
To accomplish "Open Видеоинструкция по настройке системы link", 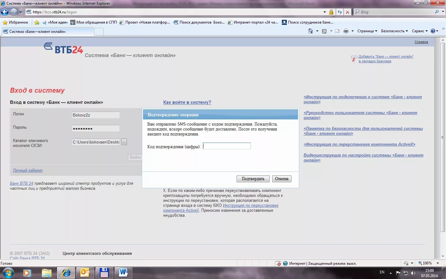I will coord(363,157).
